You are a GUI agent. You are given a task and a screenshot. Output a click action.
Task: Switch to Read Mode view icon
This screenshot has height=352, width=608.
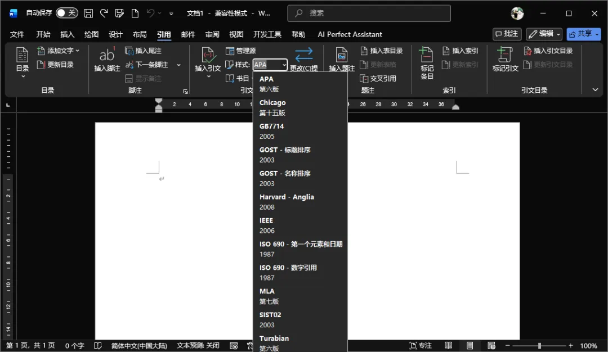click(448, 345)
